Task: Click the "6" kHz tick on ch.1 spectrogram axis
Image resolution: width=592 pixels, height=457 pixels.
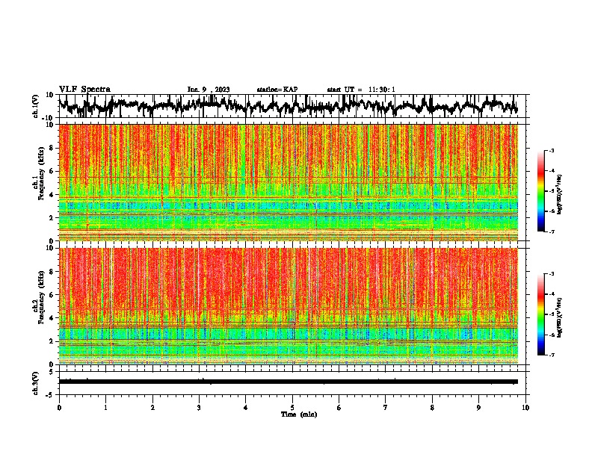Action: [52, 171]
